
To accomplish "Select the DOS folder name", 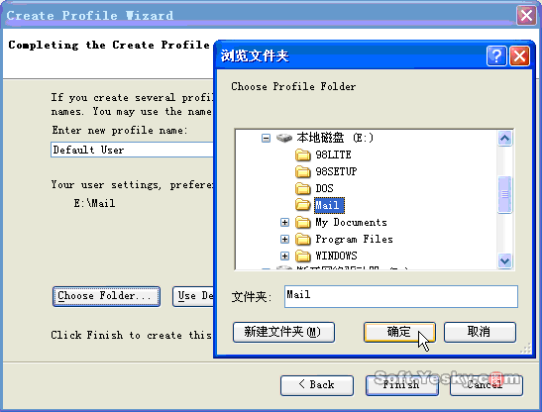I will 324,188.
